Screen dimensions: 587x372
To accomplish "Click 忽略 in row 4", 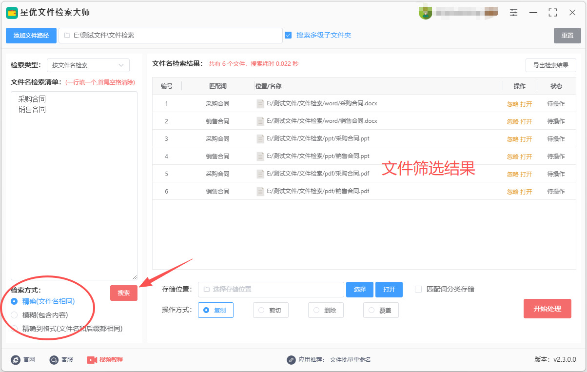I will [512, 157].
